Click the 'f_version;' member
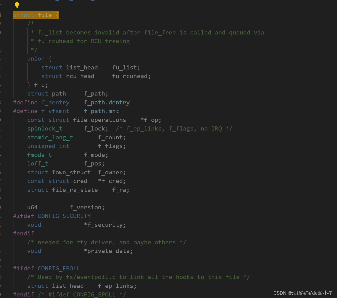 87,207
